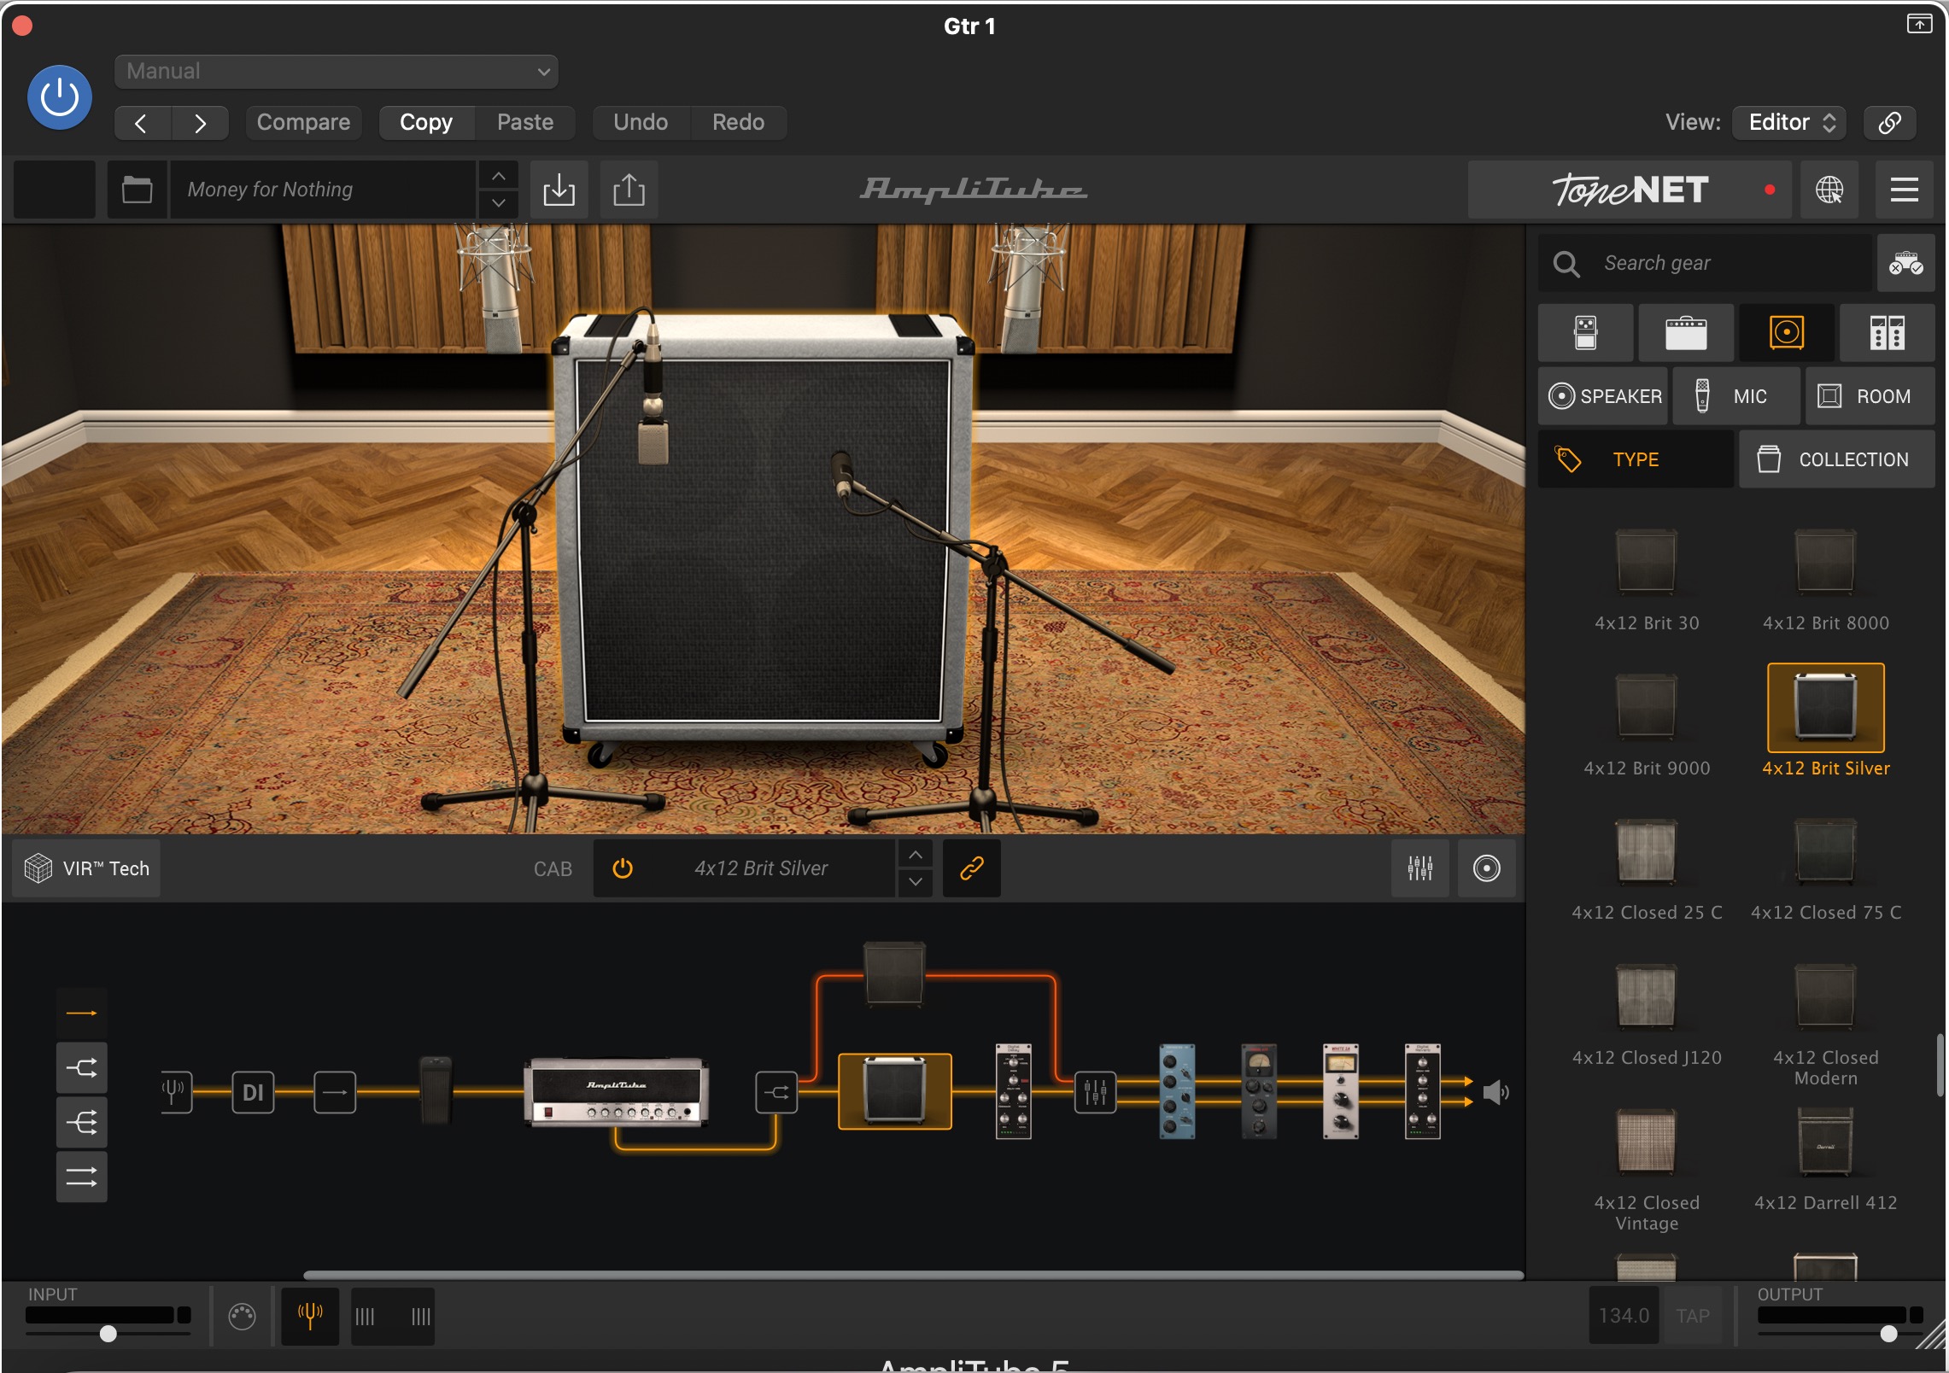Choose the 4x12 Closed J120 cabinet
The height and width of the screenshot is (1373, 1949).
1647,1015
